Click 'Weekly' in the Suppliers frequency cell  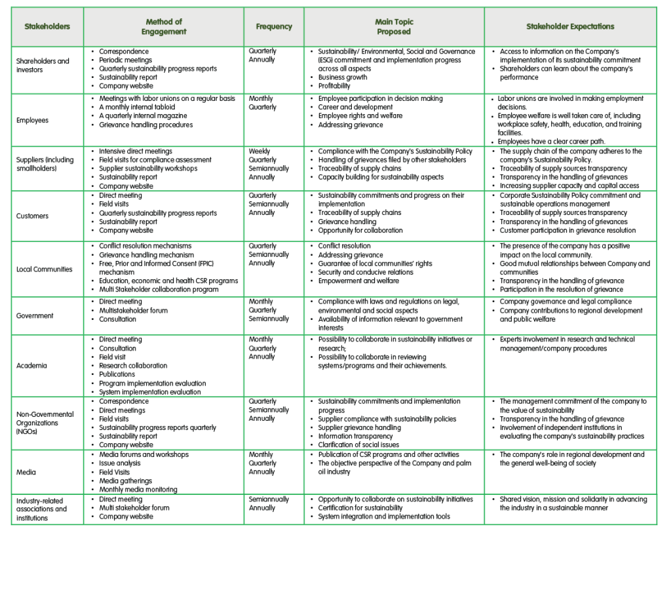259,151
